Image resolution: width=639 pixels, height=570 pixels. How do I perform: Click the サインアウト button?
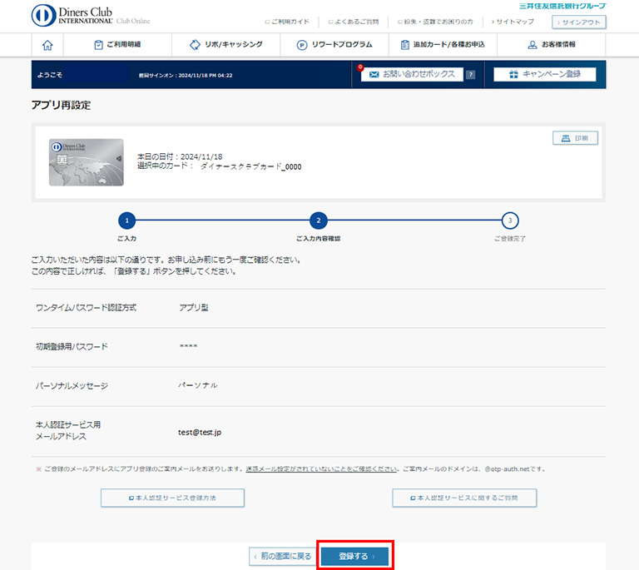(579, 22)
